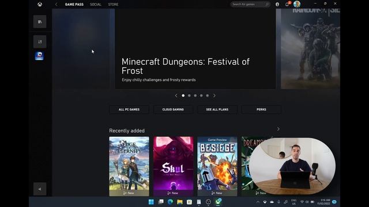
Task: Open the Wi-Fi network tray icon
Action: (x=302, y=202)
